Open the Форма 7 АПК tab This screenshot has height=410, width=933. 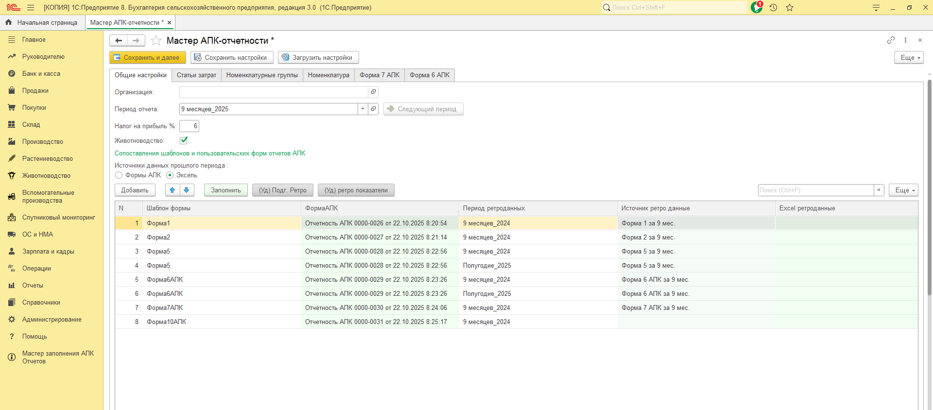click(x=380, y=75)
